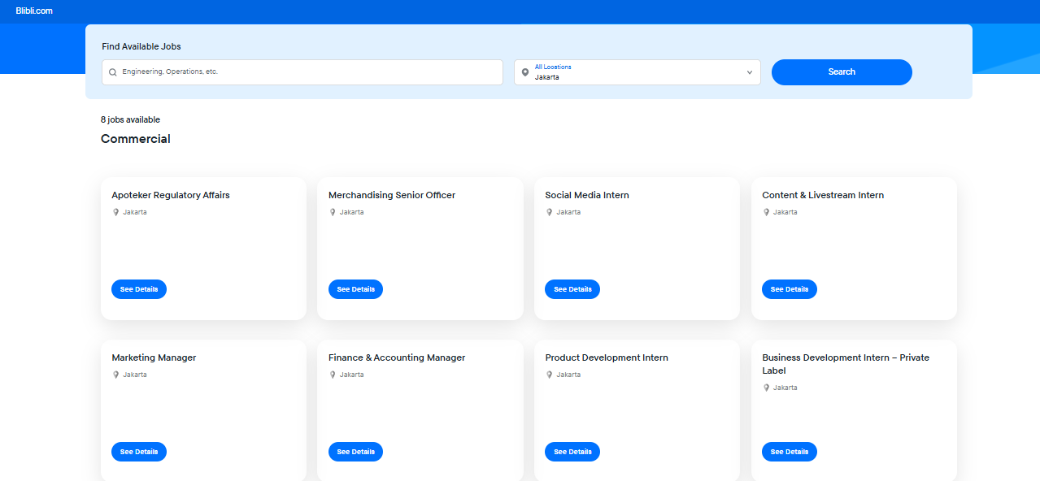Click the blue Search button
1040x481 pixels.
click(x=842, y=72)
